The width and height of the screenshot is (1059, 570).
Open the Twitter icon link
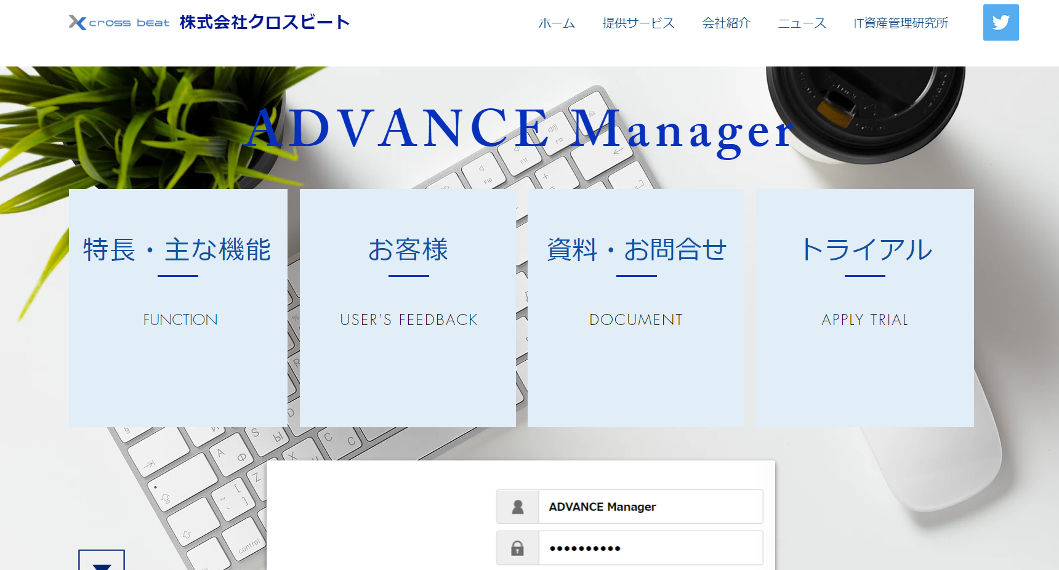tap(1001, 23)
